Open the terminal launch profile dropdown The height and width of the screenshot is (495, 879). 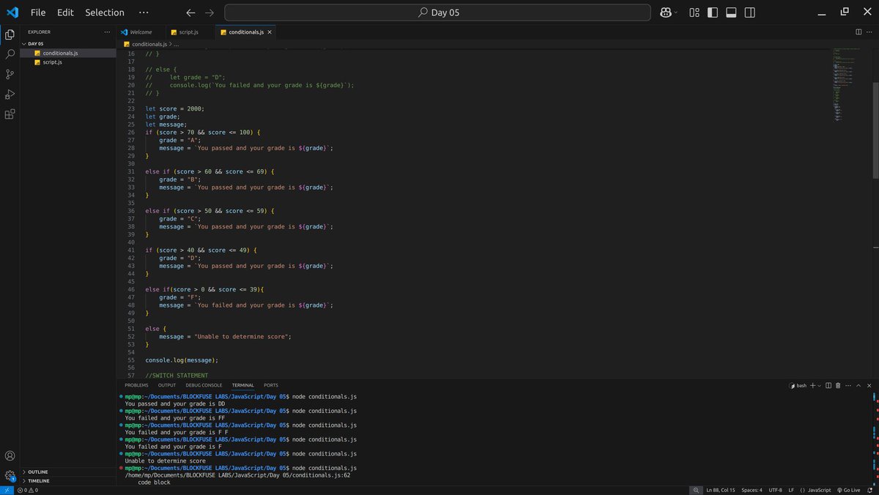click(x=820, y=385)
